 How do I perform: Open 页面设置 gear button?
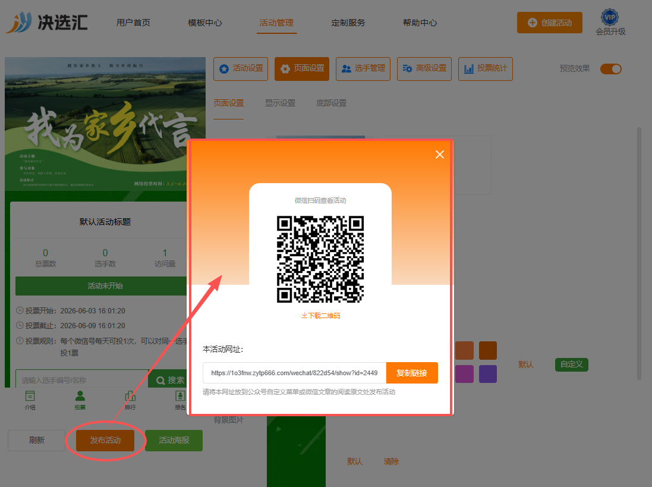302,68
